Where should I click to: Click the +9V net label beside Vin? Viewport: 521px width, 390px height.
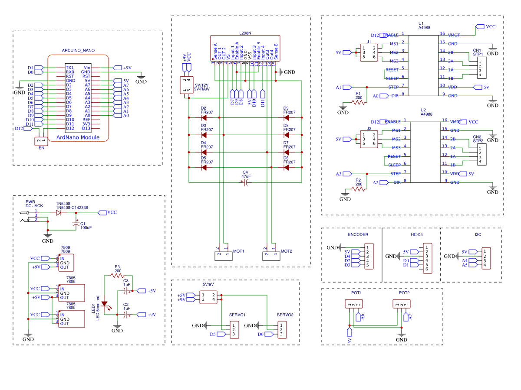[x=122, y=68]
